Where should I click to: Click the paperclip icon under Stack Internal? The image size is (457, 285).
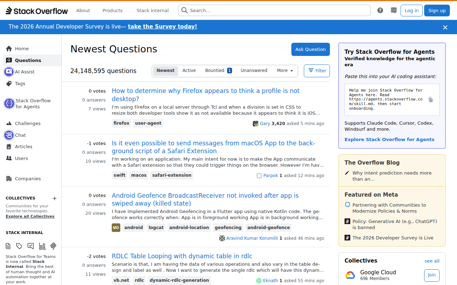tap(53, 246)
